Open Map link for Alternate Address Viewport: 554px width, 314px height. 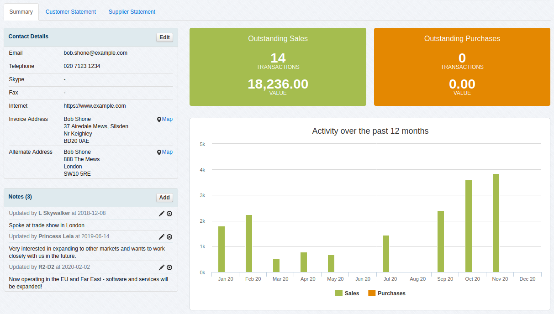165,152
